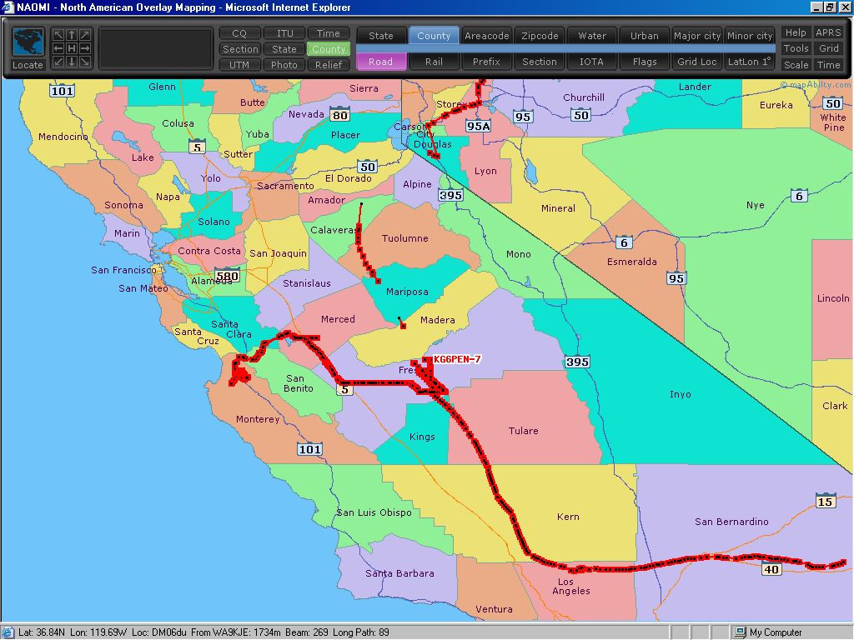The height and width of the screenshot is (640, 854).
Task: Click the 395 shield near Alpine county
Action: tap(451, 195)
